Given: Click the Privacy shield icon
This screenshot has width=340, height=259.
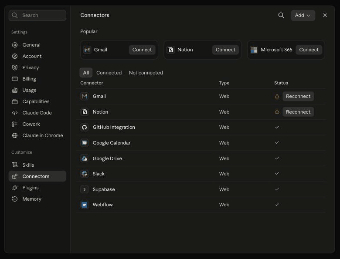Looking at the screenshot, I should pos(15,67).
